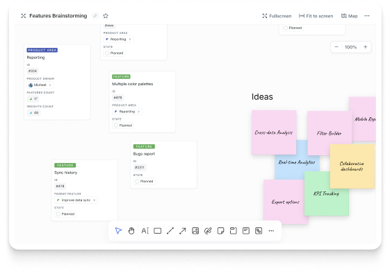Viewport: 390px width, 278px height.
Task: Add a sticky note with note tool
Action: [220, 231]
